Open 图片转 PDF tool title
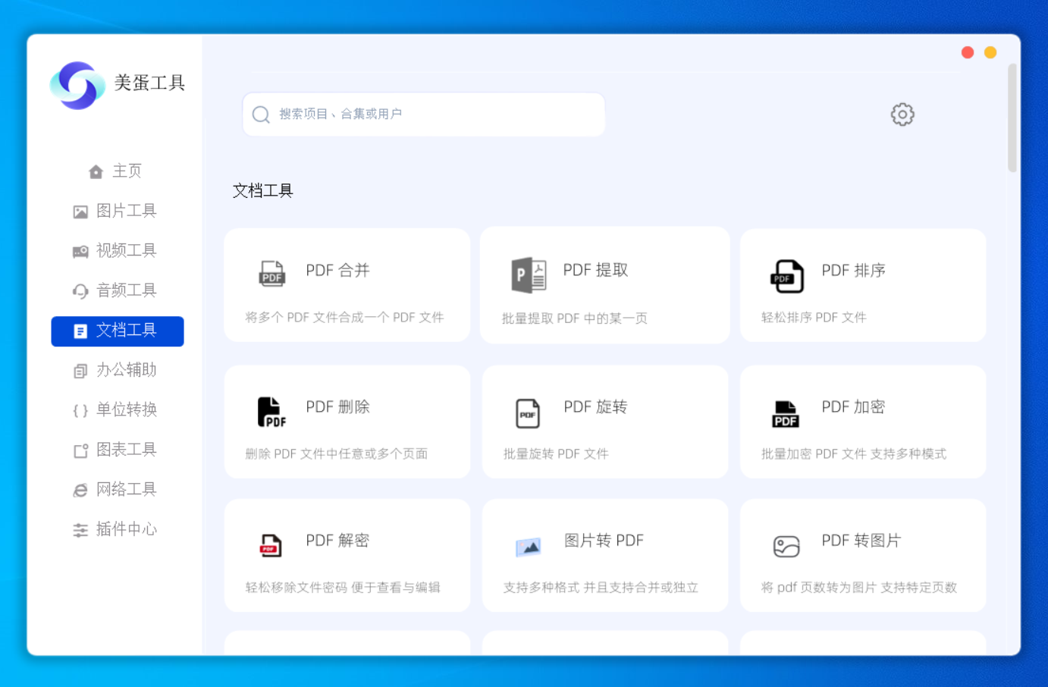This screenshot has width=1048, height=687. (604, 541)
